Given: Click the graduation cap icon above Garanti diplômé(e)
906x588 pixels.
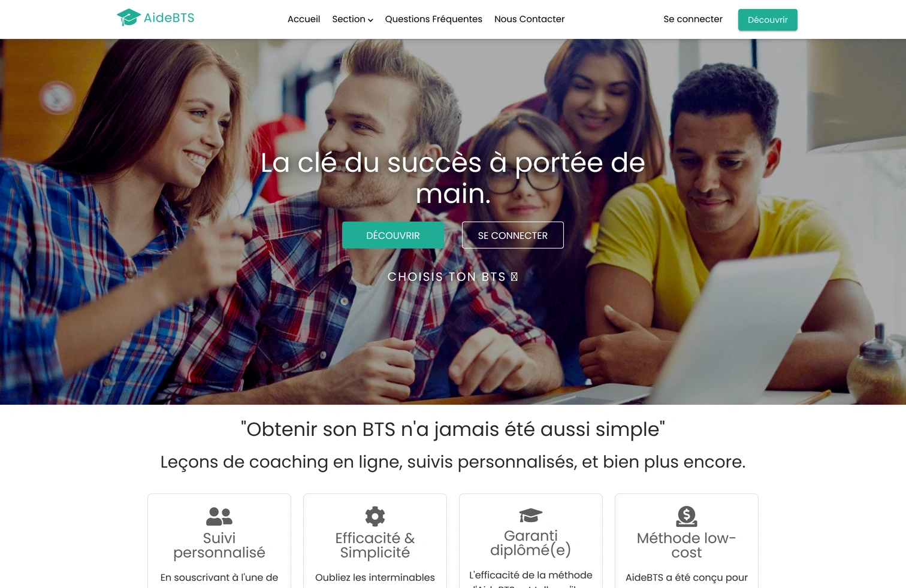Looking at the screenshot, I should (531, 515).
